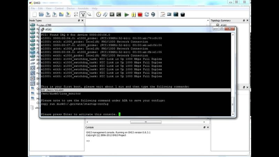Screen dimensions: 279x157
Task: Open console to all devices icon
Action: 112,14
